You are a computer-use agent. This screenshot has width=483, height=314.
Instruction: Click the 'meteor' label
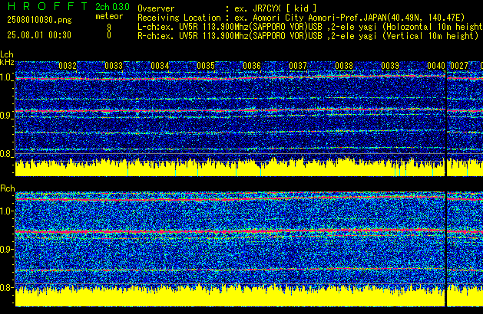(x=109, y=16)
